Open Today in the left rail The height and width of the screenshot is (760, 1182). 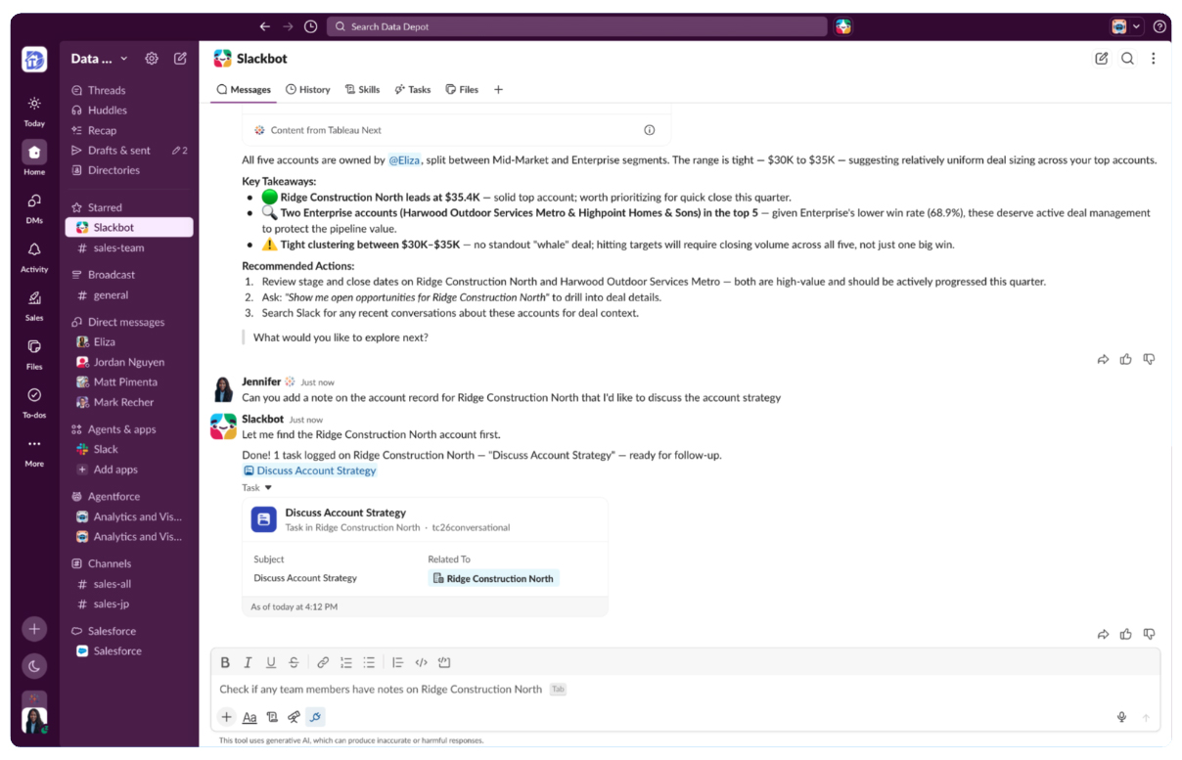click(x=34, y=112)
